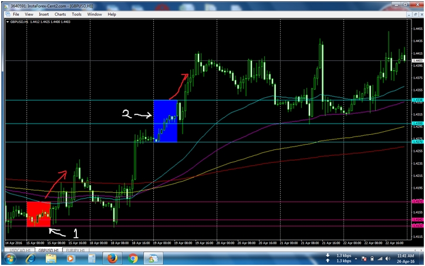Click the MetaTrader icon beside File menu
Viewport: 425px width, 266px height.
(x=8, y=14)
